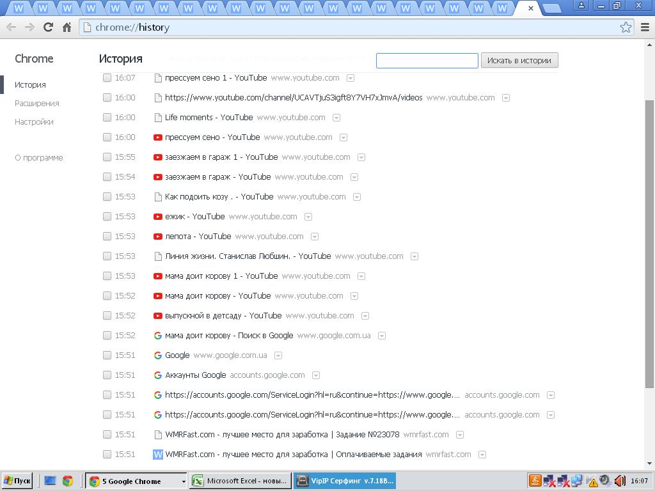The height and width of the screenshot is (491, 655).
Task: Open Расширения in the sidebar
Action: pyautogui.click(x=36, y=103)
